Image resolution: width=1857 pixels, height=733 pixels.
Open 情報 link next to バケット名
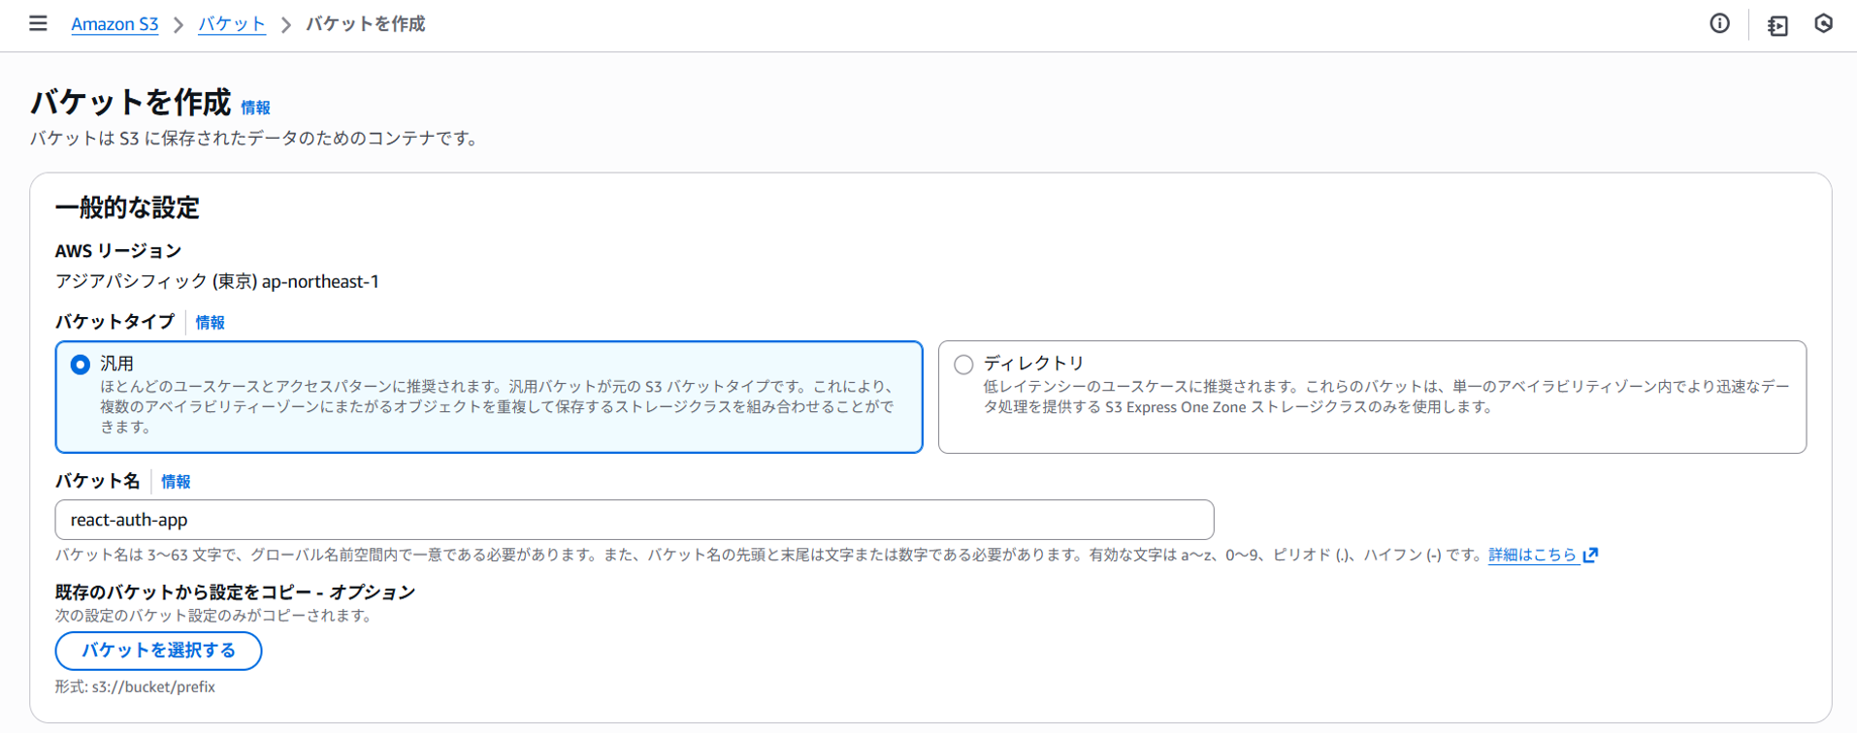[x=176, y=482]
